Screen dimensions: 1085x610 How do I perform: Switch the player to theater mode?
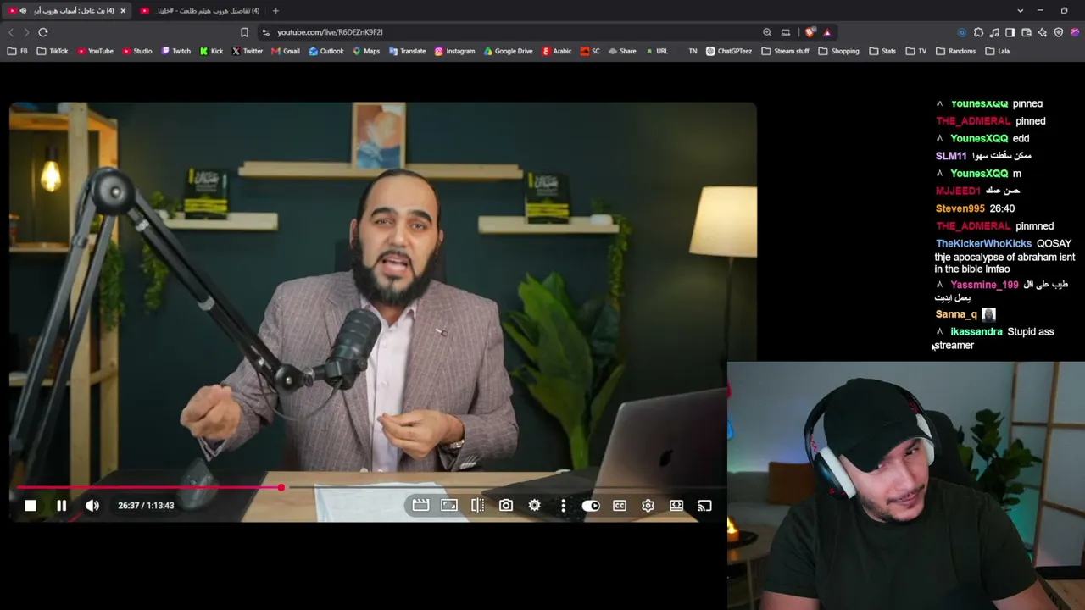[x=676, y=506]
